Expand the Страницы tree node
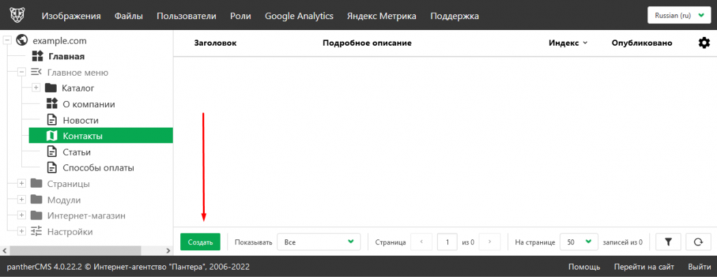The image size is (717, 277). pyautogui.click(x=22, y=184)
